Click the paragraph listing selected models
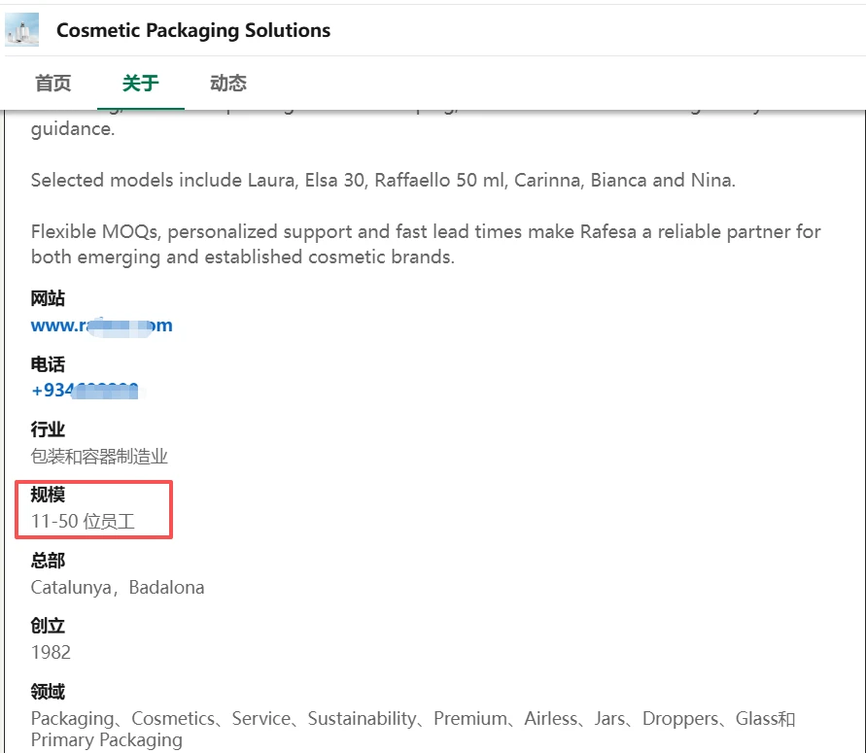Image resolution: width=866 pixels, height=753 pixels. pyautogui.click(x=383, y=181)
